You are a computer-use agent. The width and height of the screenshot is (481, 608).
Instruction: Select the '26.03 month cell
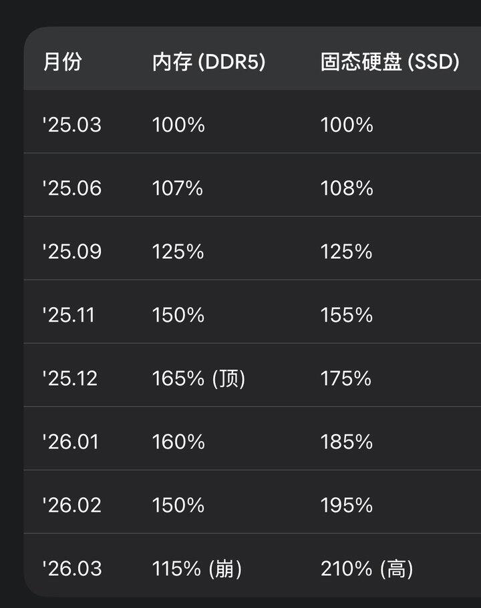tap(71, 569)
